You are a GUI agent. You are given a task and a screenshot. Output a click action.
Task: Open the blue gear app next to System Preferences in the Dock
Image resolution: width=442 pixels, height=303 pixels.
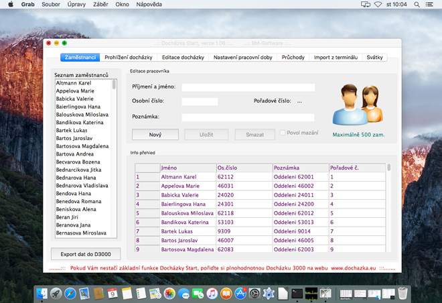click(x=269, y=294)
